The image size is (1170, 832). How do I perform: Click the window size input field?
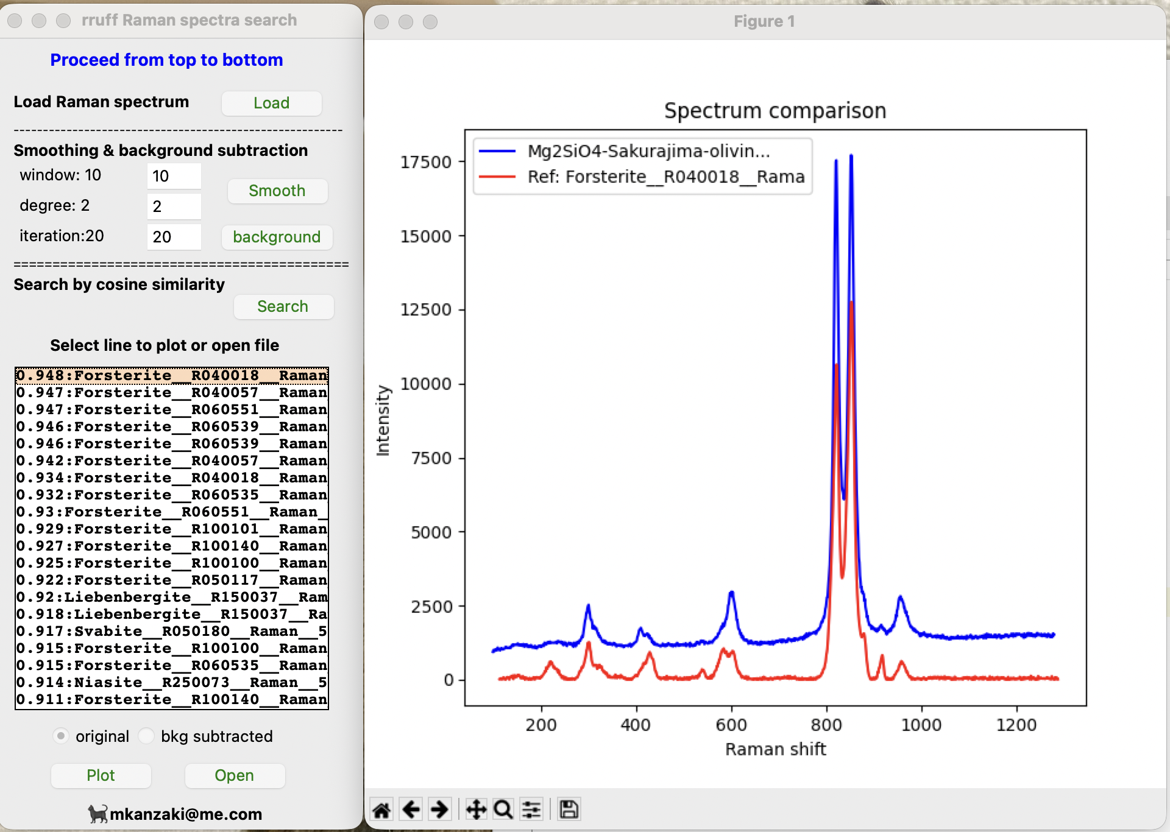click(x=174, y=176)
